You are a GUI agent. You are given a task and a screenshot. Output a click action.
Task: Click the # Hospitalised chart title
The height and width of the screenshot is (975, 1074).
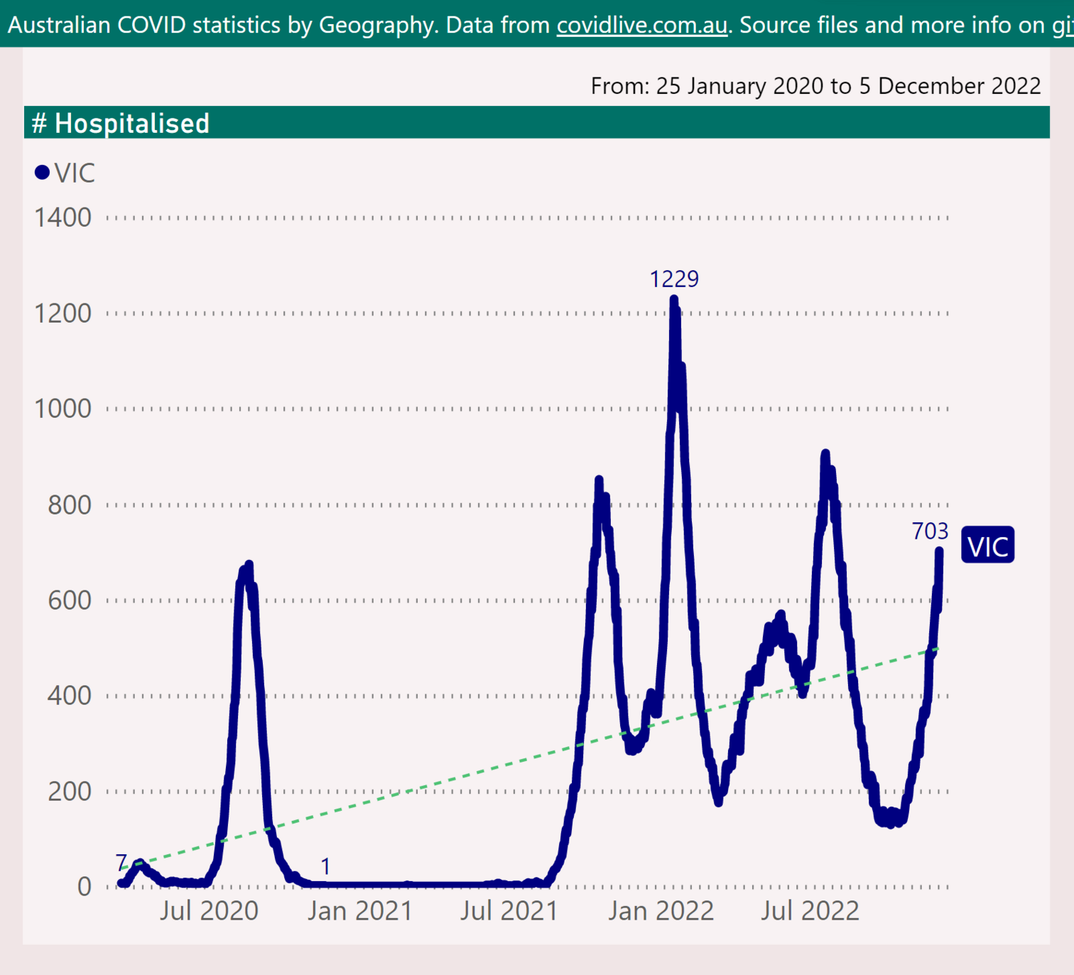click(121, 123)
